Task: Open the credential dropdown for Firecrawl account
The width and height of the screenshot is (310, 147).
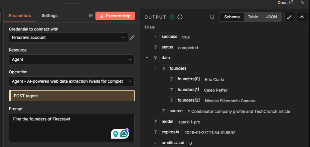Action: point(68,37)
